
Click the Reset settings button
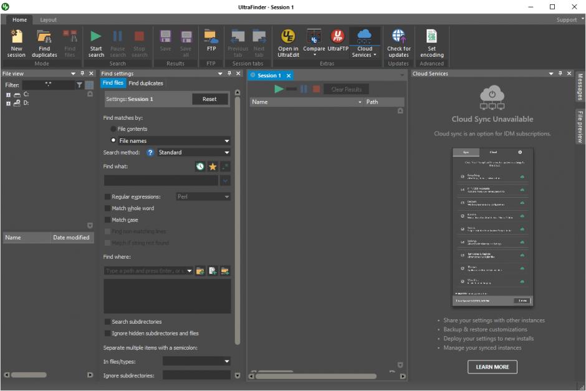point(209,99)
